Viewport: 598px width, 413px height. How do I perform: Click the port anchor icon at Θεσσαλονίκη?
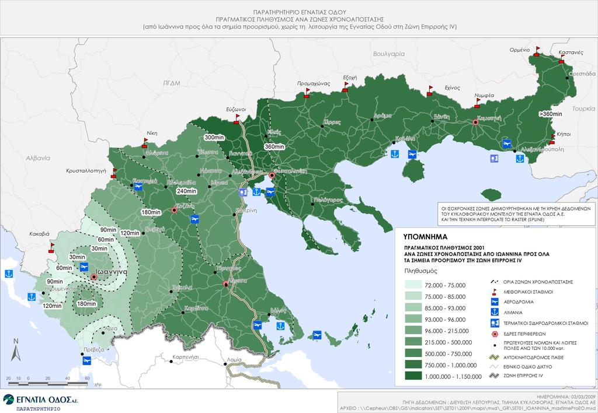[x=257, y=192]
